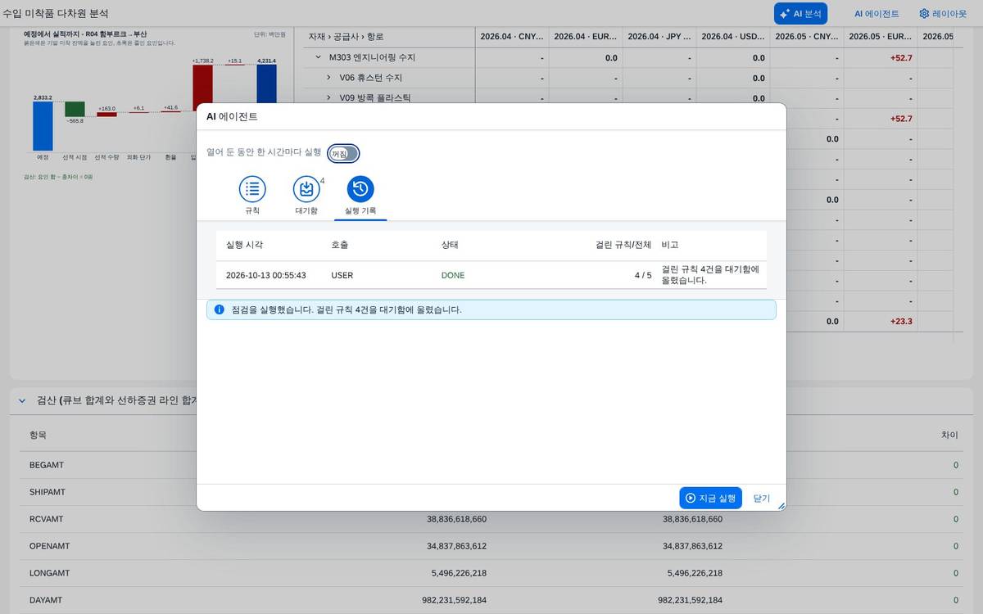Click the 2026.05 · EUR column header
This screenshot has width=983, height=614.
coord(881,37)
